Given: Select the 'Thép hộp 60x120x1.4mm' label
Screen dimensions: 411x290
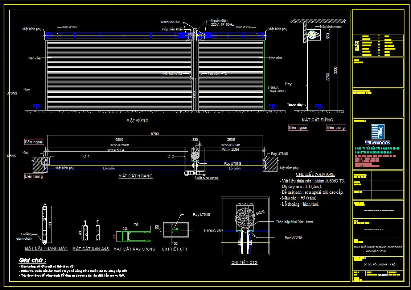Looking at the screenshot, I should click(x=294, y=222).
